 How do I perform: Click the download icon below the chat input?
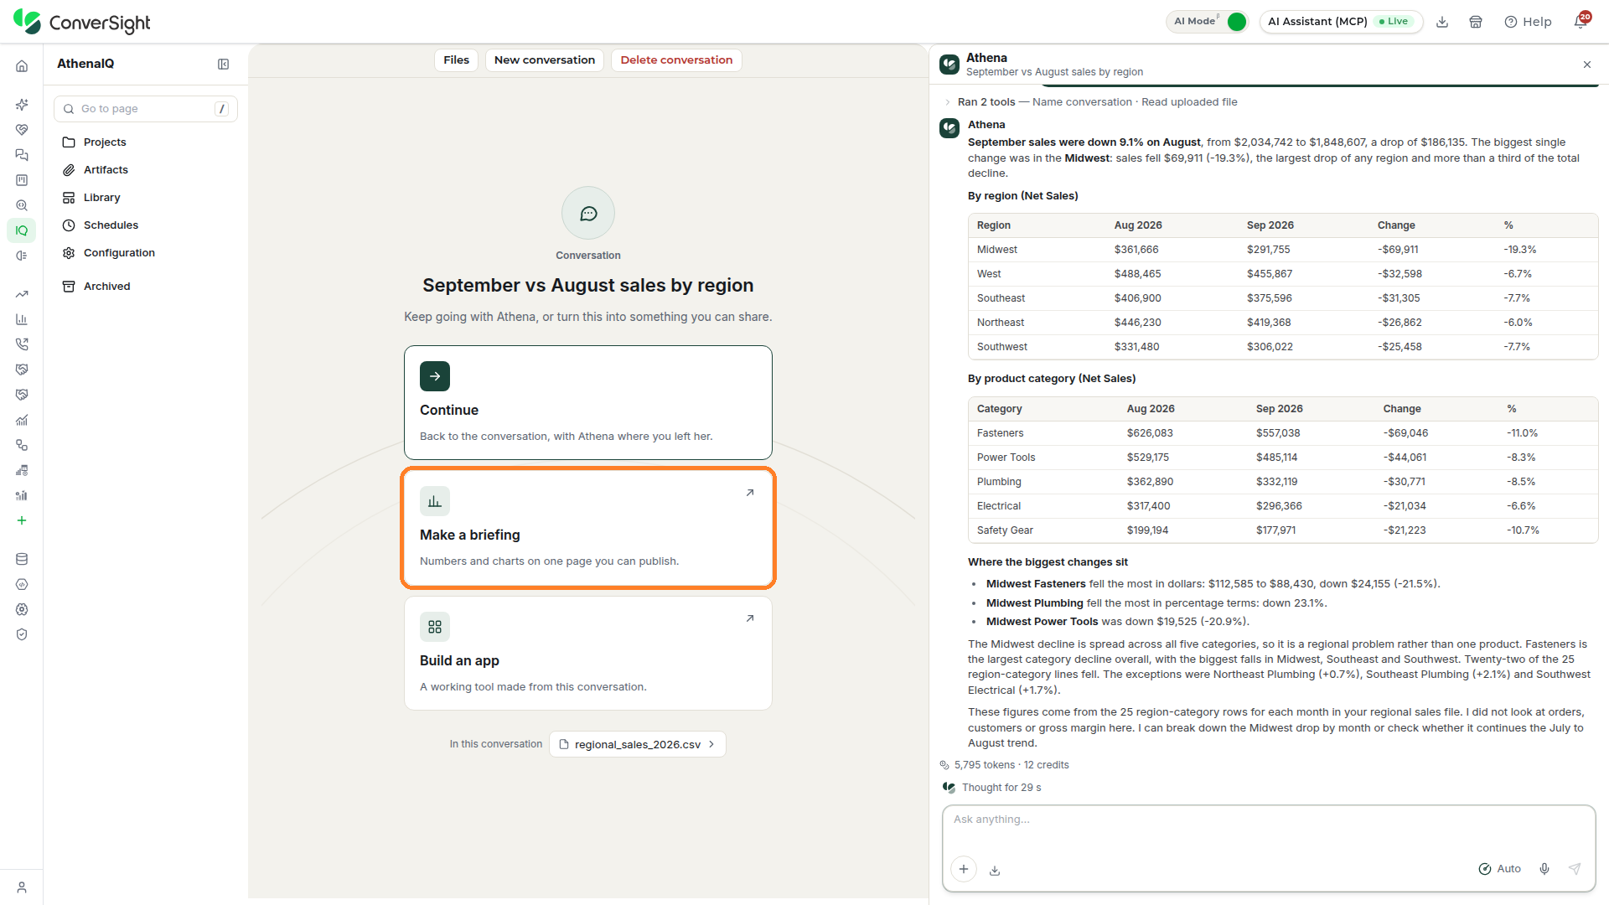(x=995, y=871)
